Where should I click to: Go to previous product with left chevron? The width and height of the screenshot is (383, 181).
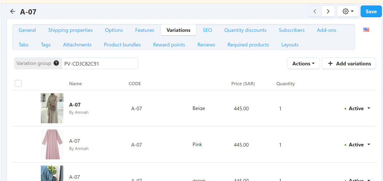click(x=315, y=12)
